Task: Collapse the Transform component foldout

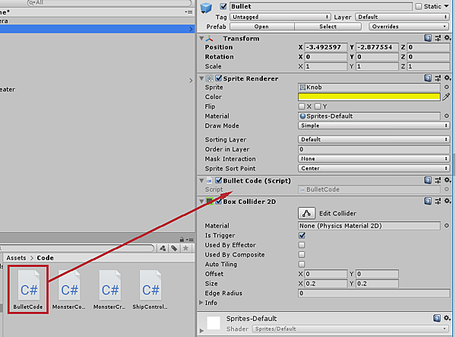Action: [201, 38]
